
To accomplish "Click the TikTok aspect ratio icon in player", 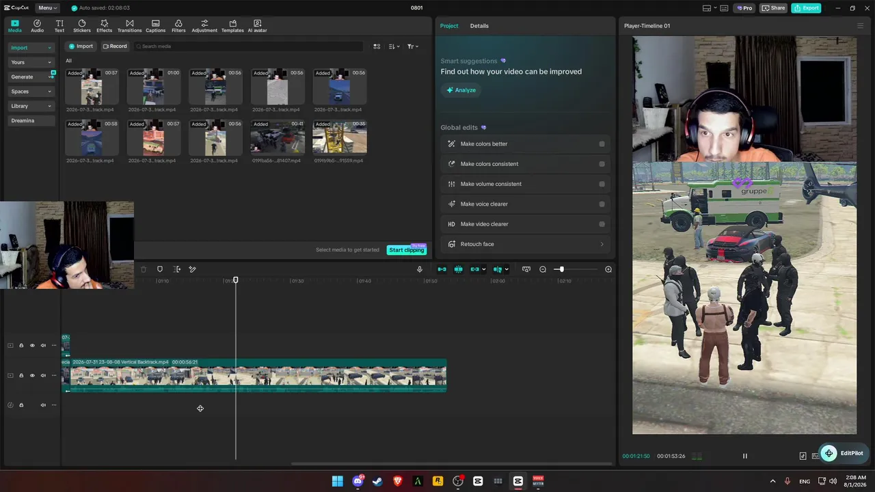I will [803, 456].
